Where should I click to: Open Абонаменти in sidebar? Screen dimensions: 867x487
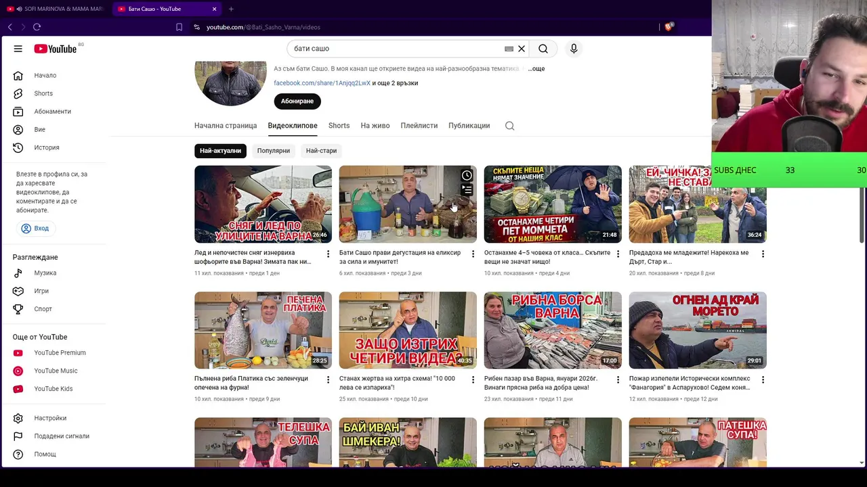[x=53, y=112]
